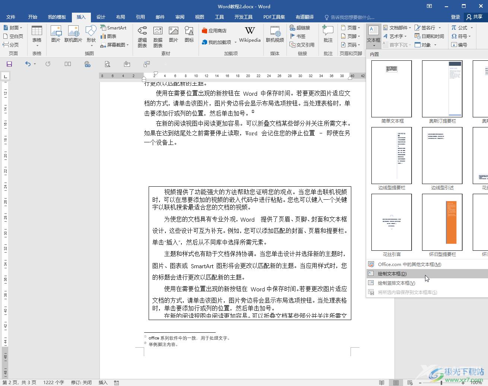
Task: Toggle the 修订: 关闭 track changes status
Action: 81,382
